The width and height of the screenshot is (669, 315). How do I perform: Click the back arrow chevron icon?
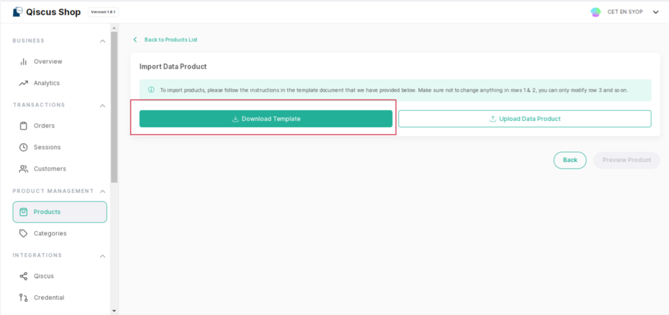pos(135,40)
